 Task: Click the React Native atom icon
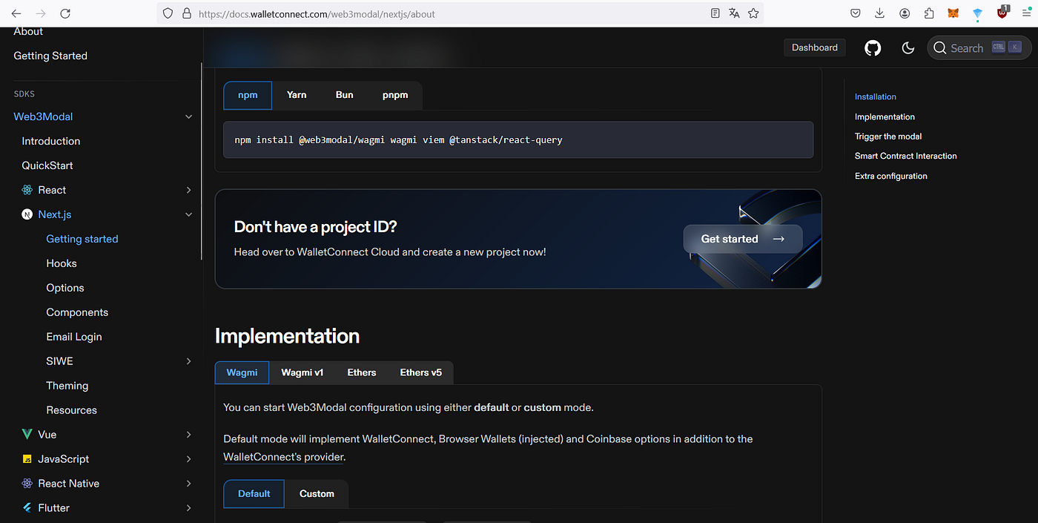pyautogui.click(x=27, y=483)
